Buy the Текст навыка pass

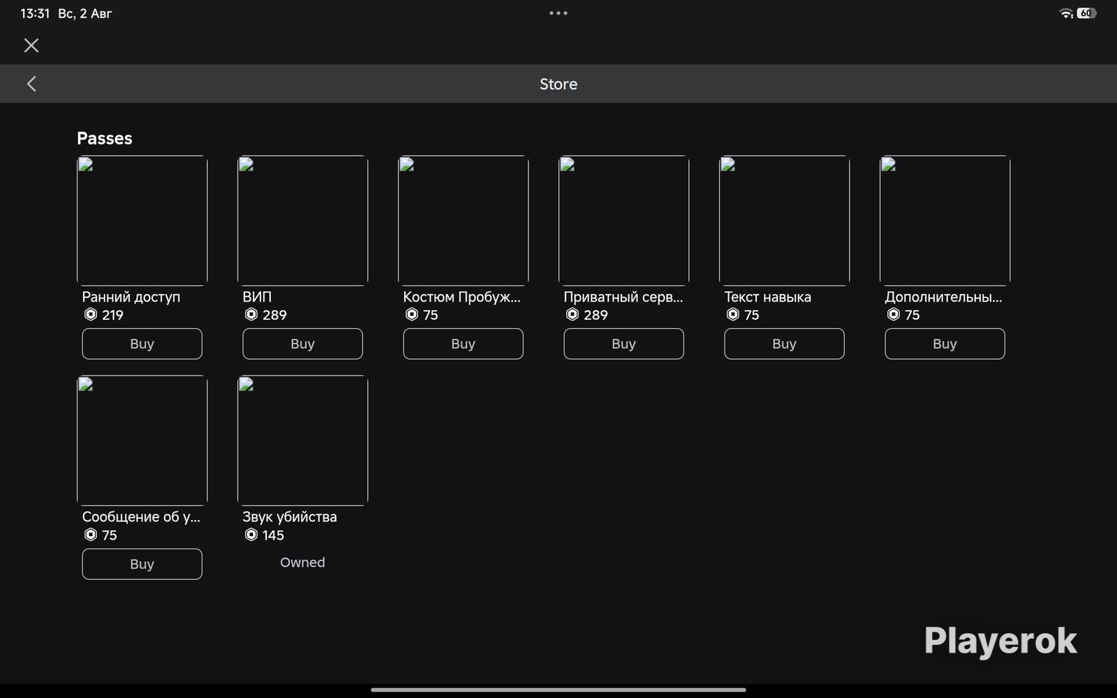(784, 343)
